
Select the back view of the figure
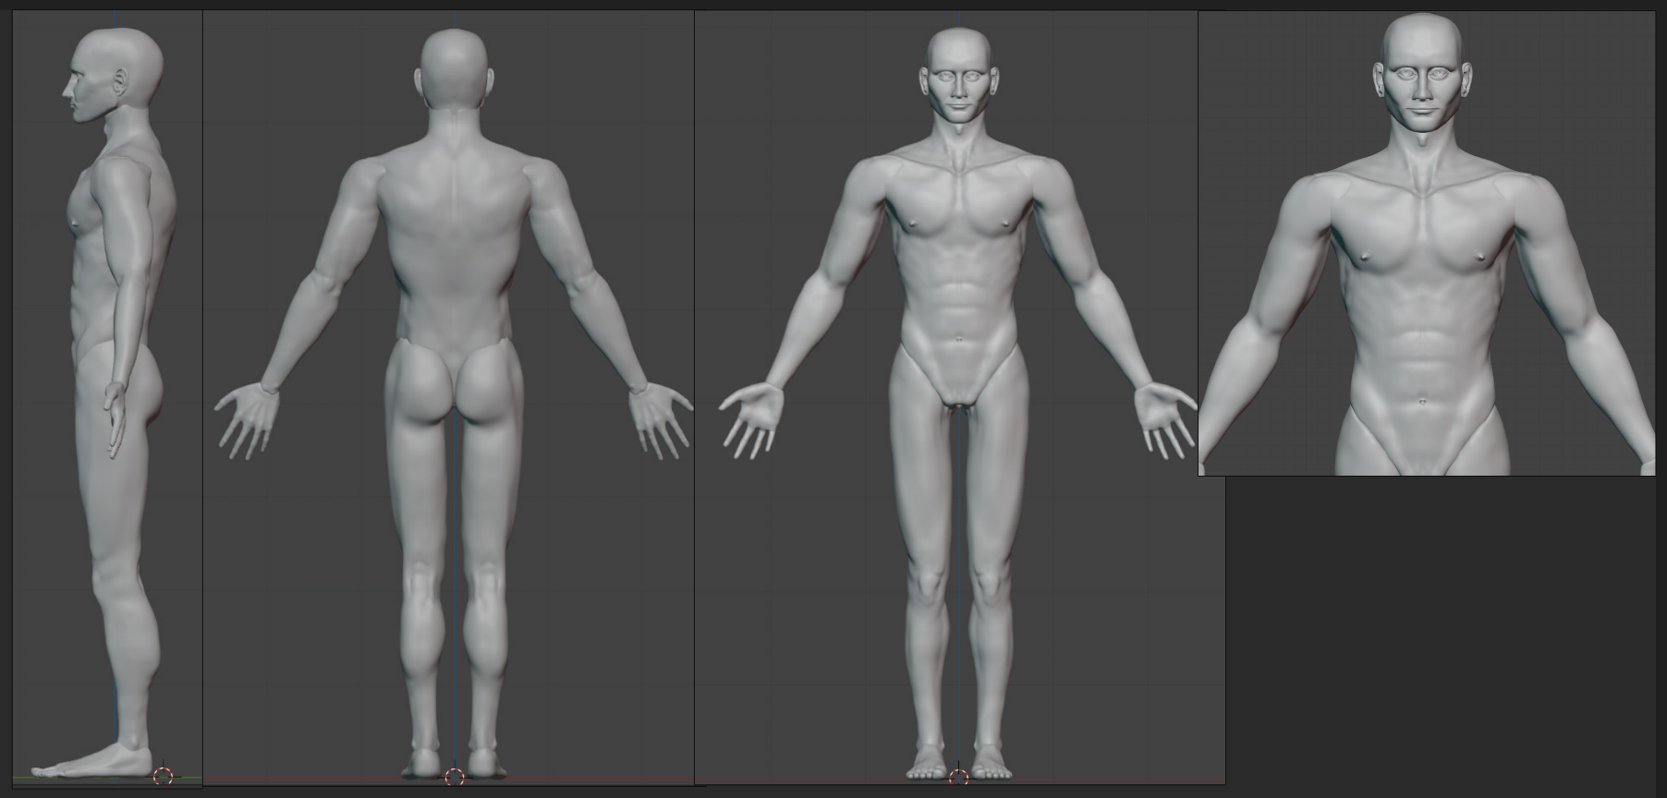coord(448,398)
